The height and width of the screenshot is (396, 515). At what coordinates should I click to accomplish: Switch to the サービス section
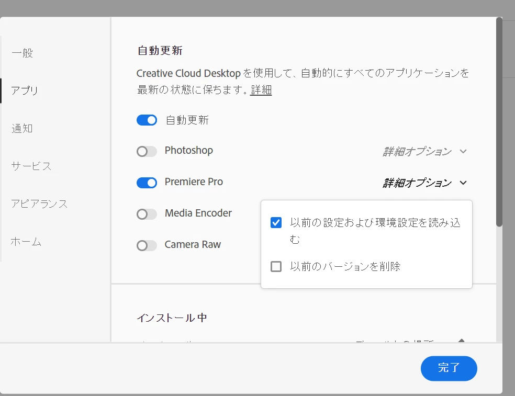(31, 166)
